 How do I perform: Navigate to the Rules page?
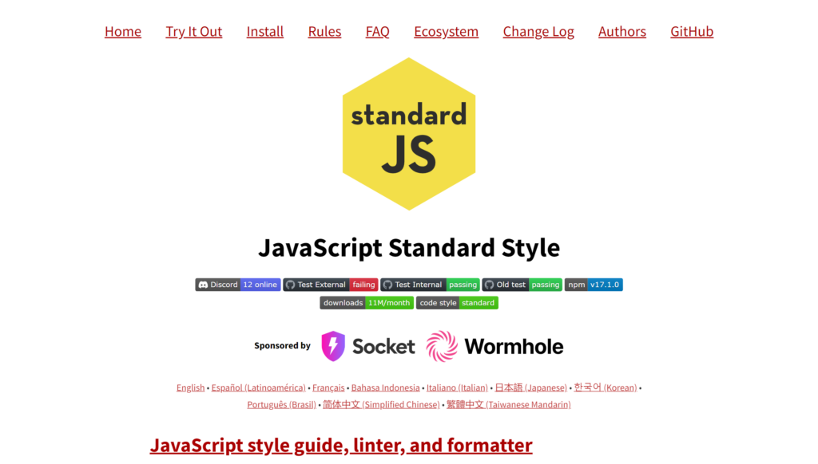pos(324,31)
